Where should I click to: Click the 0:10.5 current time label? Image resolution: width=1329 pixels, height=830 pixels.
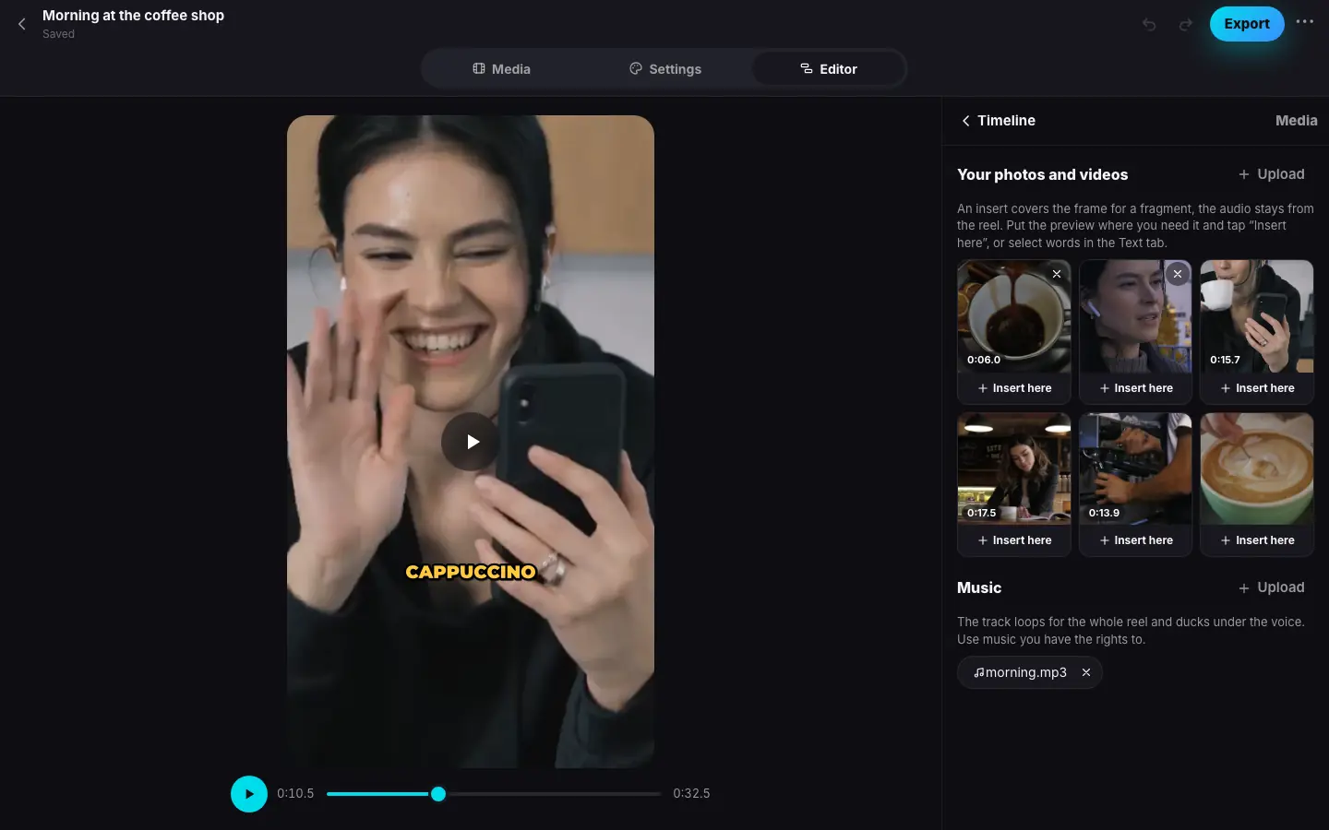point(295,794)
